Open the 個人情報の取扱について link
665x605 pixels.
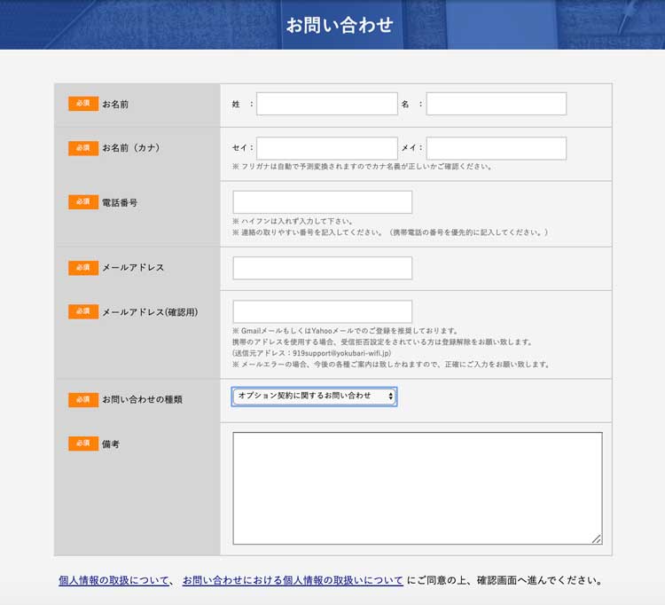114,581
